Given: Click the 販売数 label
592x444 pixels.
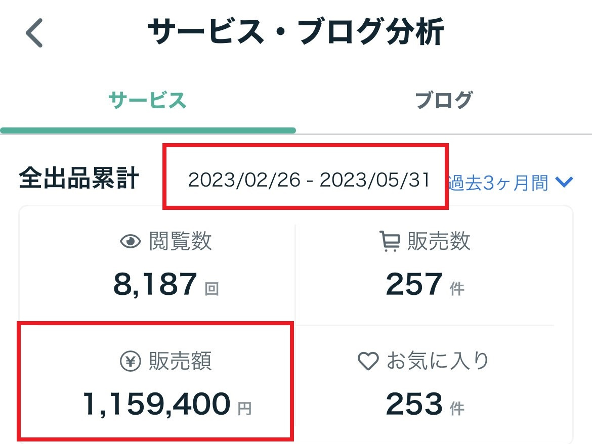Looking at the screenshot, I should pos(439,242).
